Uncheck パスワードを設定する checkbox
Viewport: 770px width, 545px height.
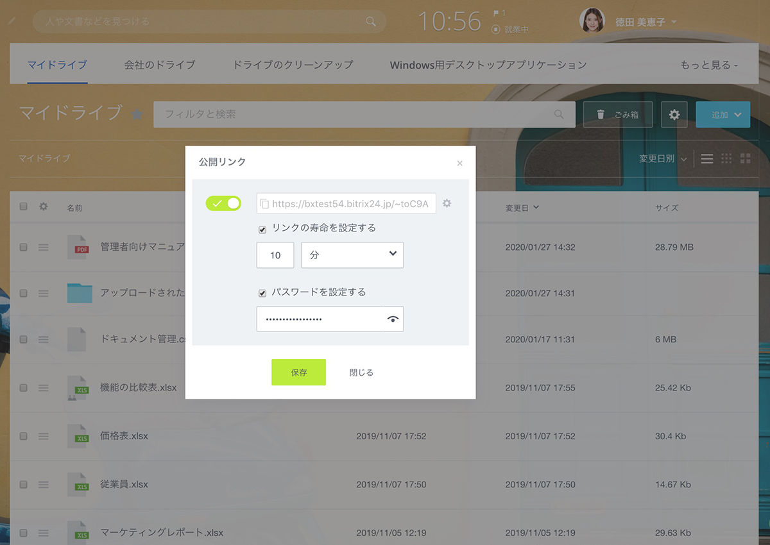pyautogui.click(x=262, y=293)
